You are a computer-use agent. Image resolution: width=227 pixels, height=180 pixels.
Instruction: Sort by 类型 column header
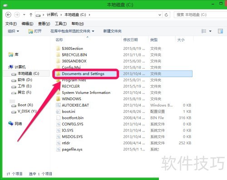[x=154, y=40]
